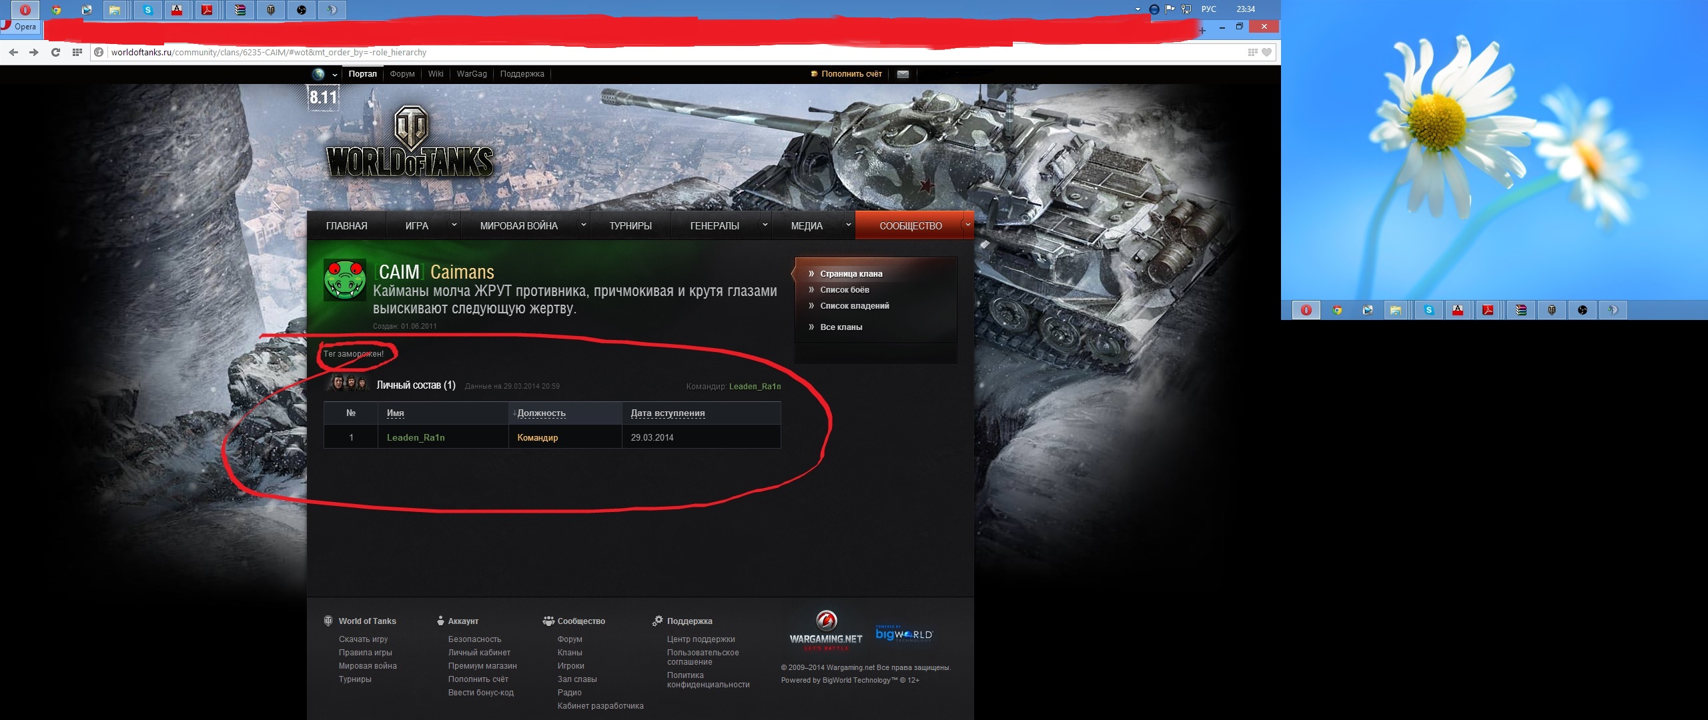Open the WarGag link in top bar
The height and width of the screenshot is (720, 1708).
[472, 74]
